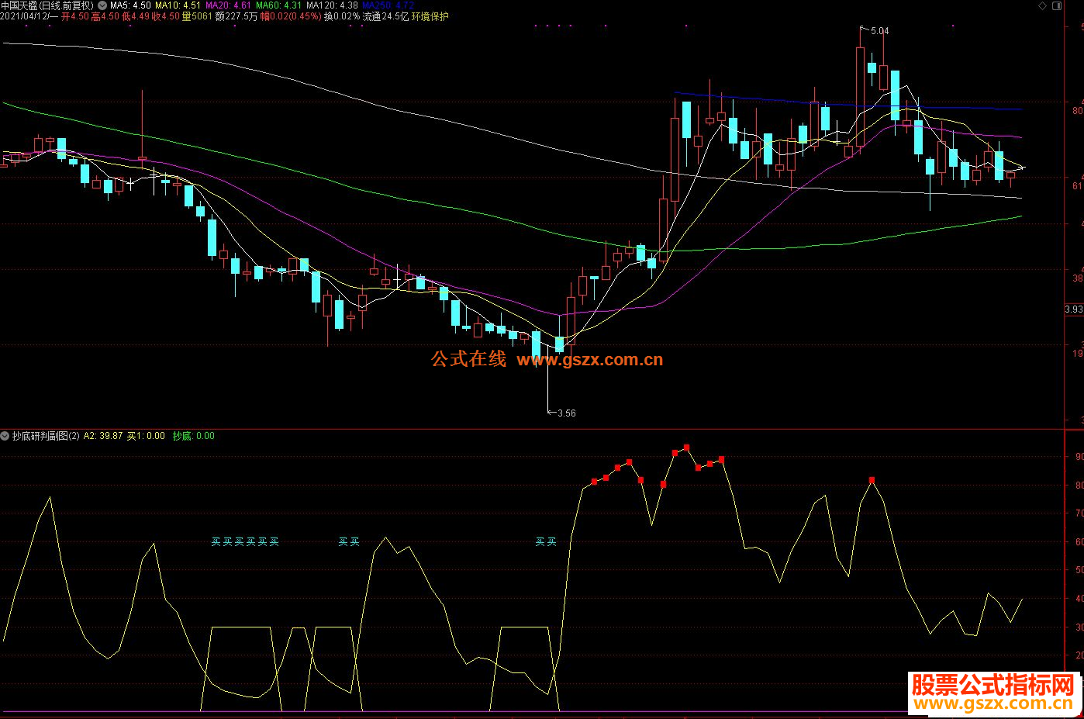Click the diamond icon at top right
1084x719 pixels.
click(x=1043, y=5)
